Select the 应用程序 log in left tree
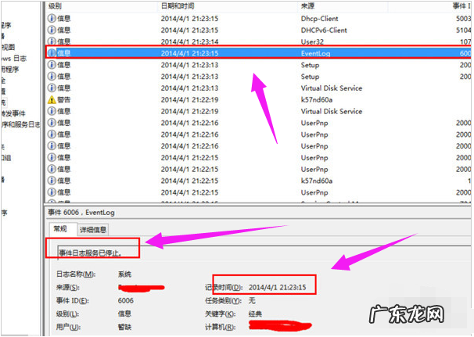This screenshot has width=474, height=337. tap(9, 70)
